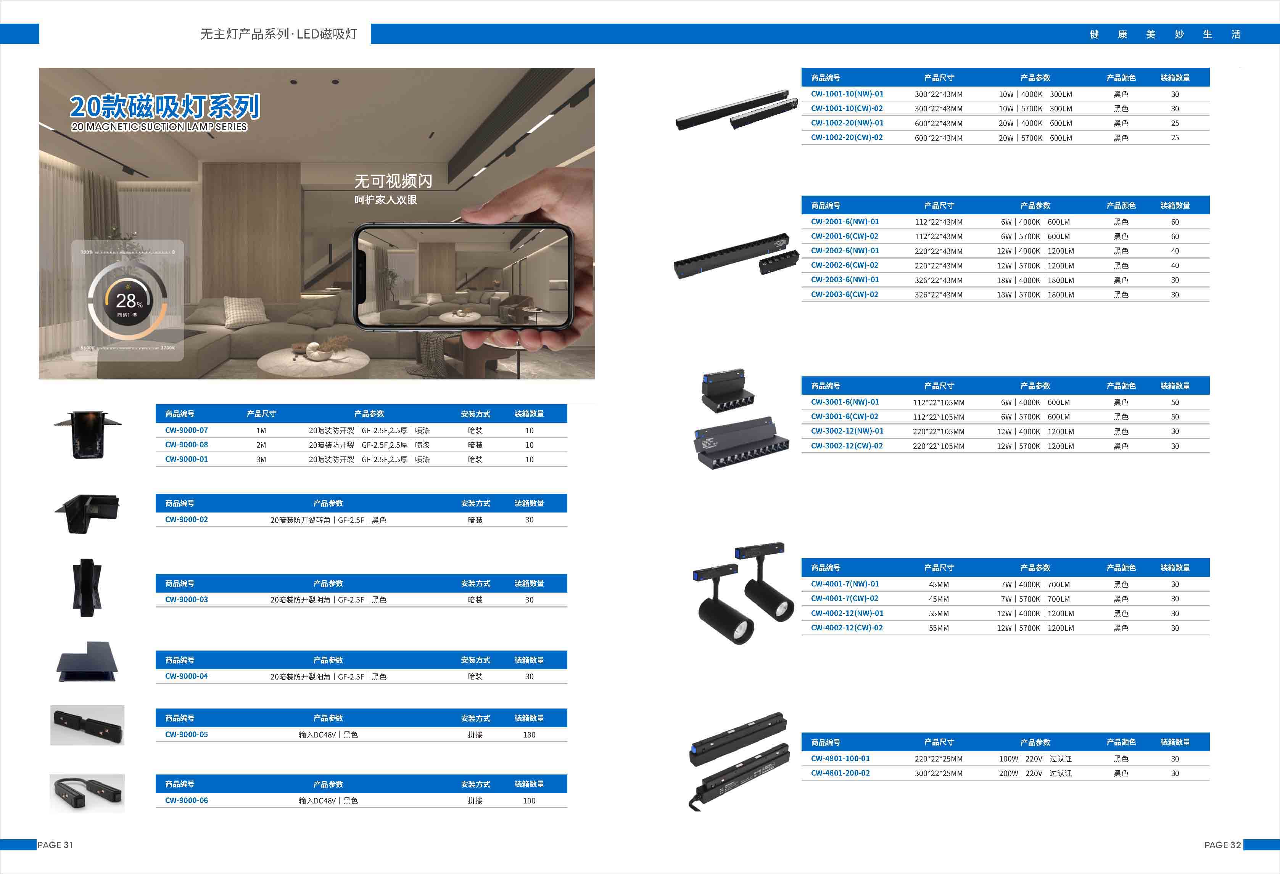Click the product code CW-1001-10(NW)-01
This screenshot has width=1280, height=874.
(x=847, y=94)
